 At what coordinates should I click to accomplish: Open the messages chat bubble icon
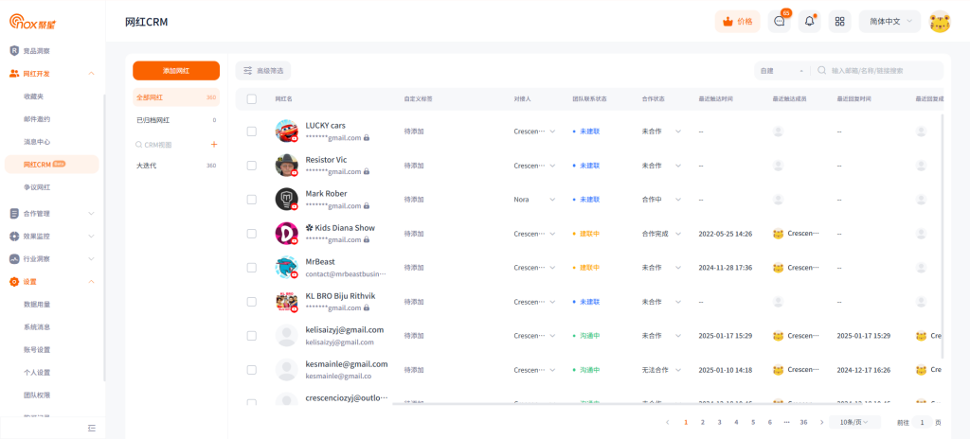click(780, 22)
